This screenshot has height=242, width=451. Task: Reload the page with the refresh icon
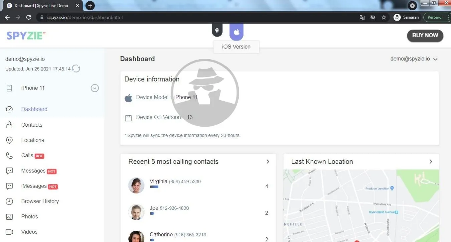click(x=29, y=17)
